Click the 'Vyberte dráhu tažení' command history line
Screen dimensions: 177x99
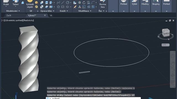[x=91, y=95]
